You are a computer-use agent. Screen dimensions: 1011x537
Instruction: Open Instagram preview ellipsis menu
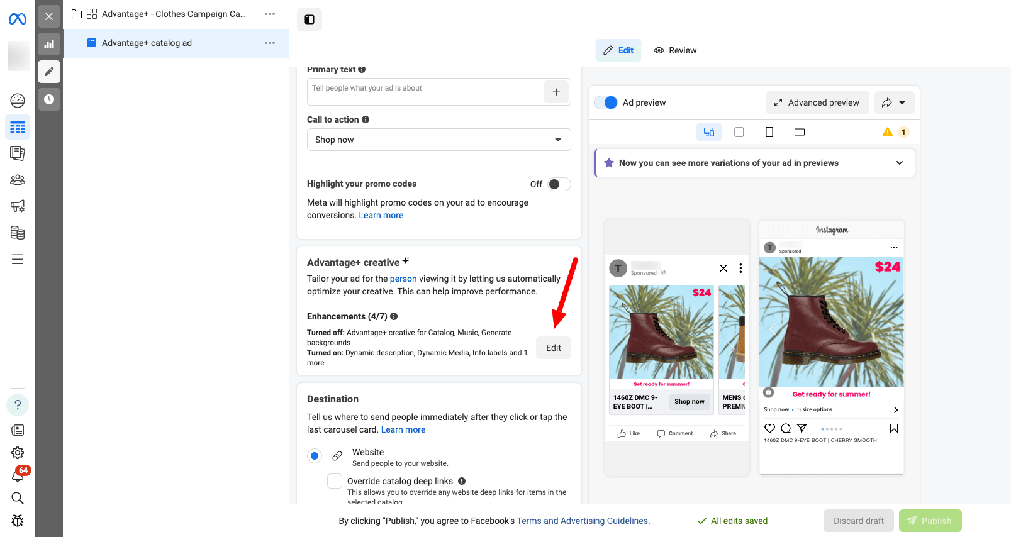pos(894,248)
